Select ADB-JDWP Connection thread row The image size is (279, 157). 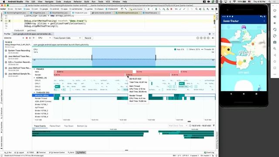pos(43,101)
